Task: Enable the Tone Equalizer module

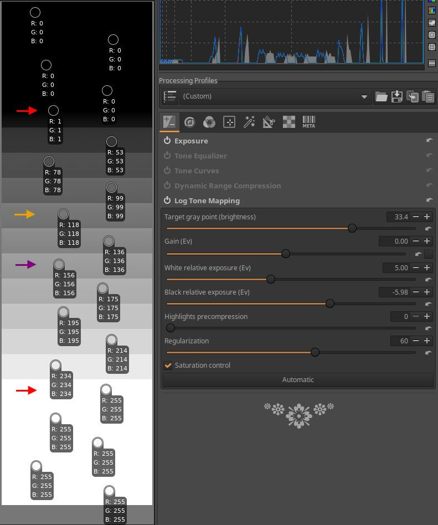Action: click(x=167, y=156)
